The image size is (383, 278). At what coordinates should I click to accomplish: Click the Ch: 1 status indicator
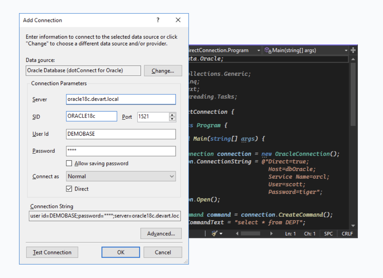[310, 234]
